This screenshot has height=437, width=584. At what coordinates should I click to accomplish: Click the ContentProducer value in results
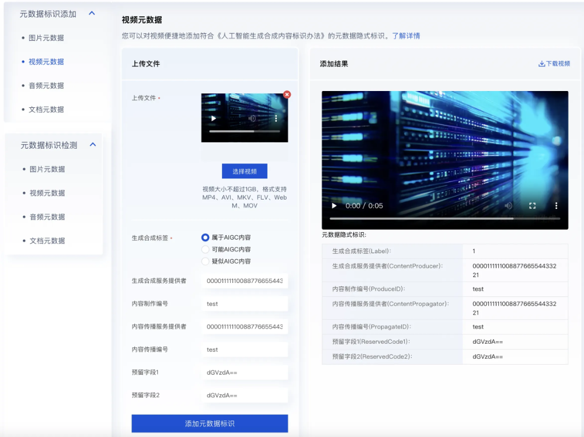(x=515, y=271)
